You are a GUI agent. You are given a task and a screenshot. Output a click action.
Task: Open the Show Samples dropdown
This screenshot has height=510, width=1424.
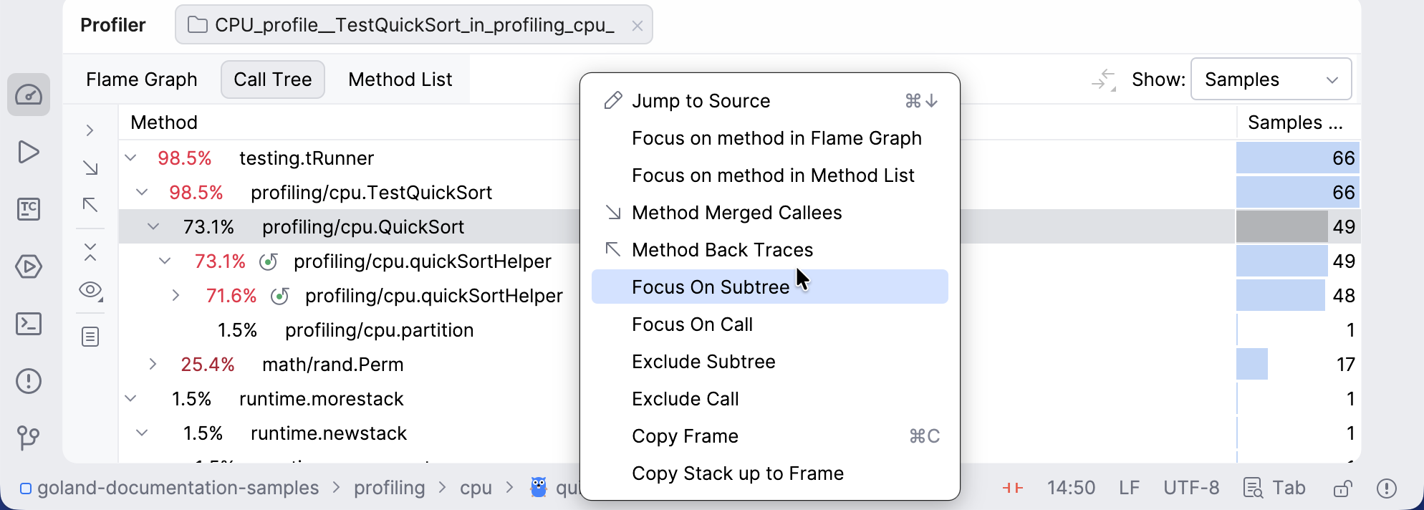1271,79
